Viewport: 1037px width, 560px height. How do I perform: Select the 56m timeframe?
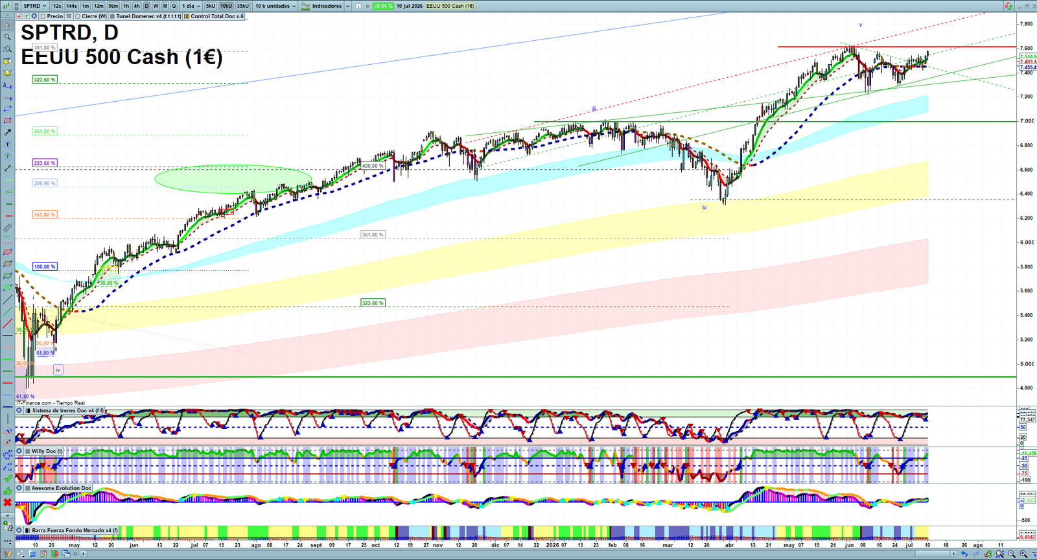[x=113, y=6]
